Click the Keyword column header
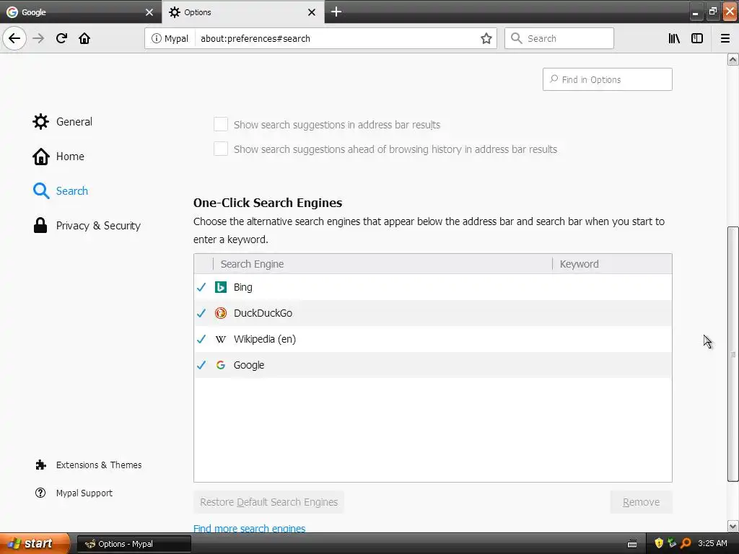The image size is (739, 554). click(x=612, y=264)
